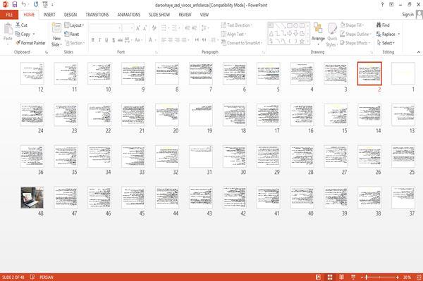This screenshot has height=281, width=423.
Task: Open Shape Fill dropdown
Action: 352,25
